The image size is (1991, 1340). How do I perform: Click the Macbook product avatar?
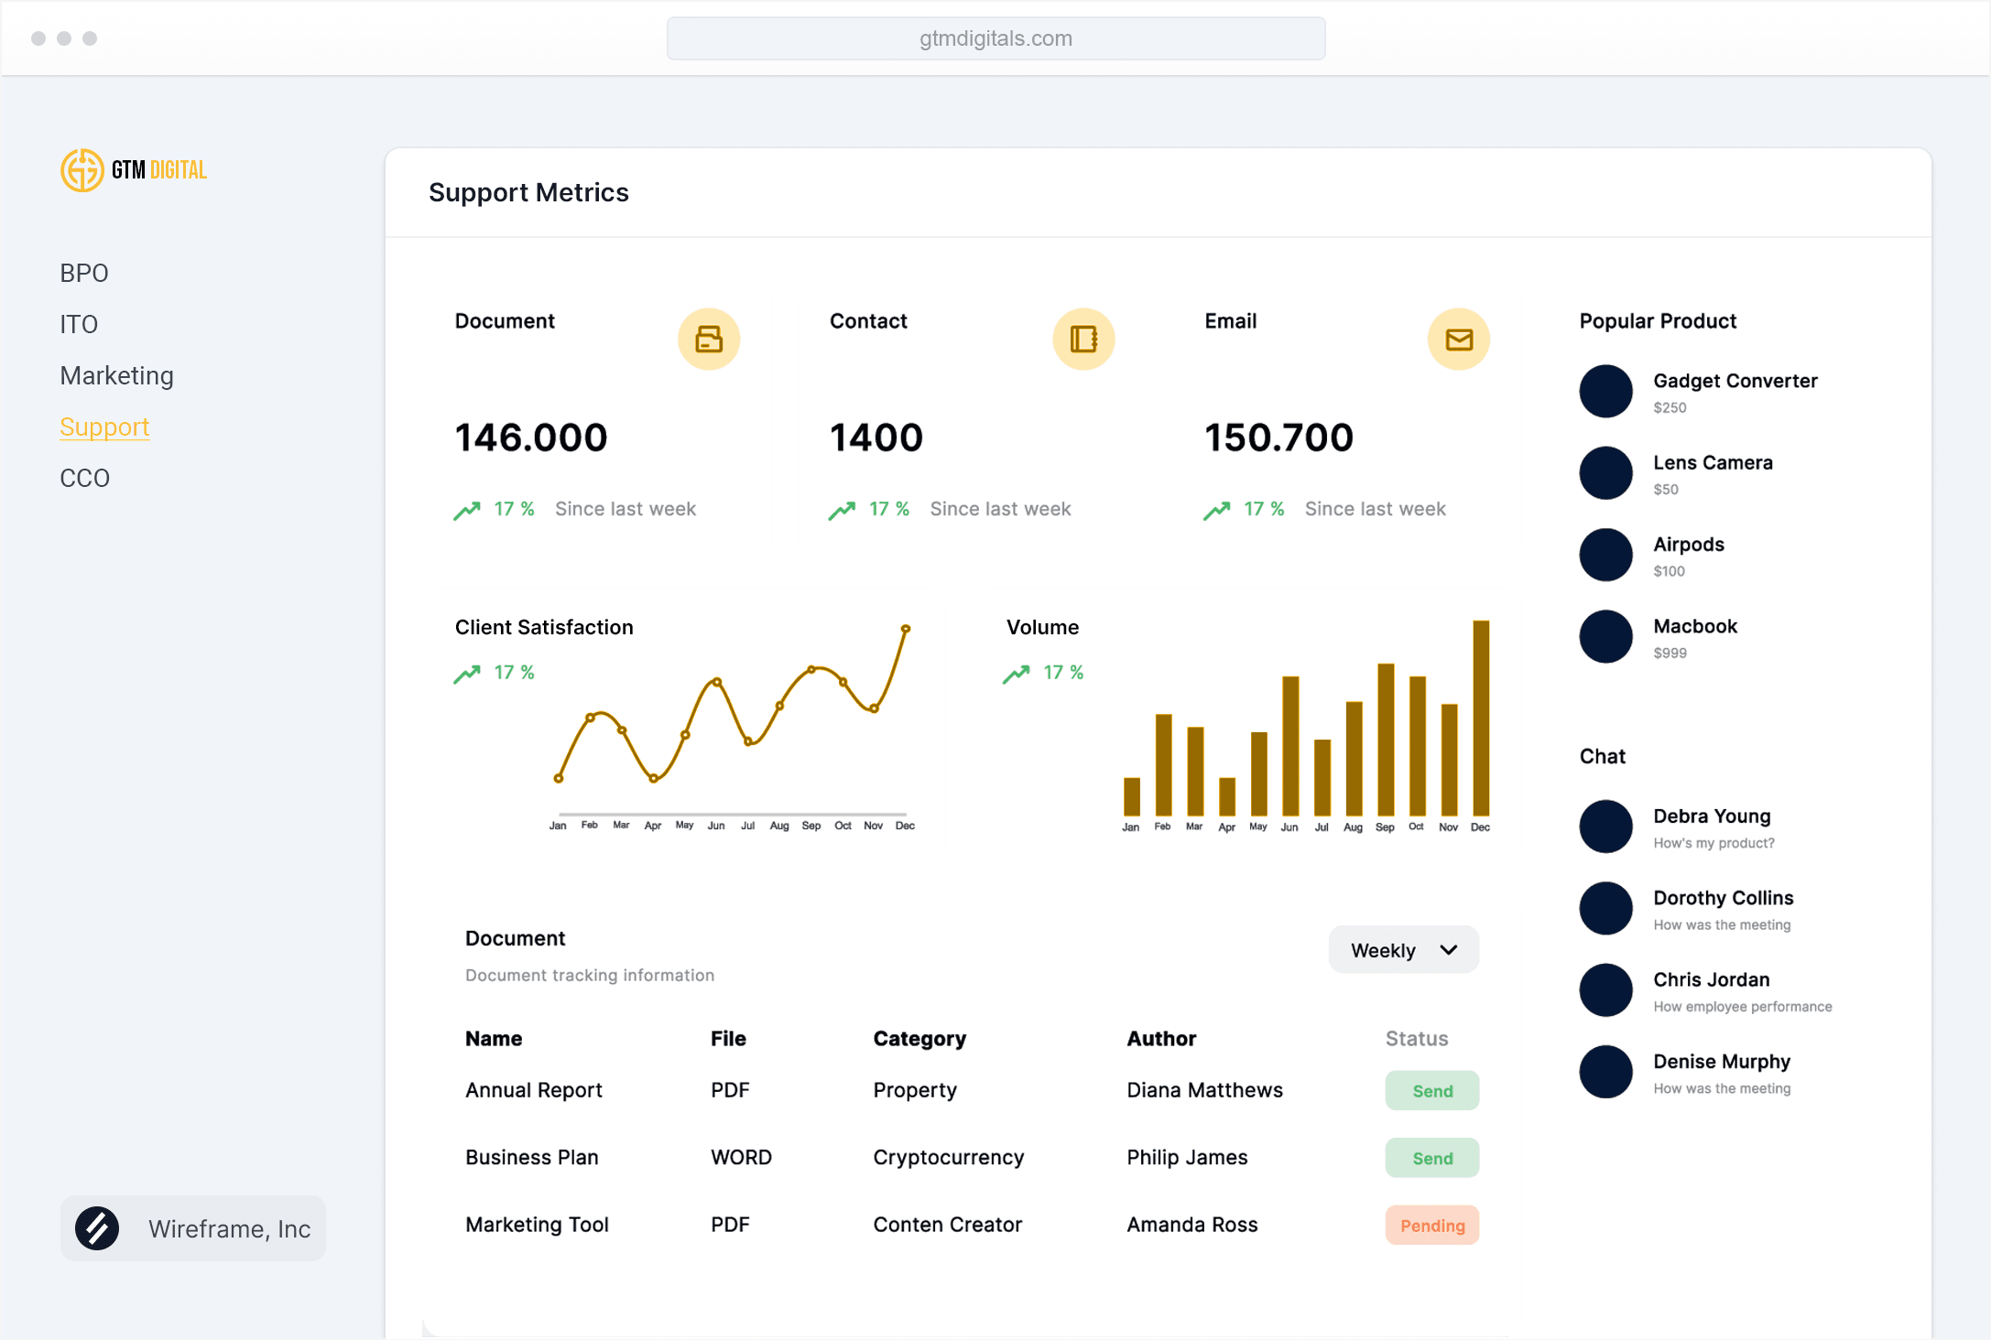[x=1605, y=637]
